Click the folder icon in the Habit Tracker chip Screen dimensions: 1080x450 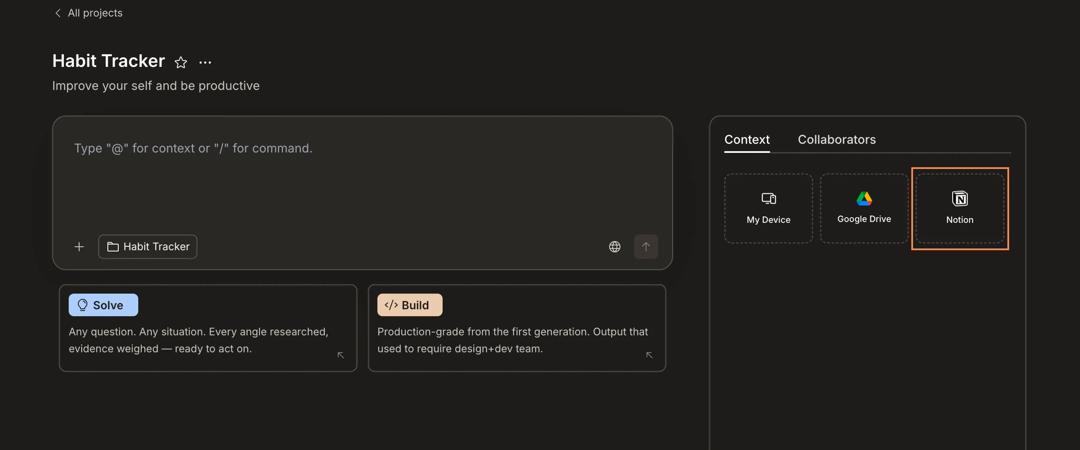pos(113,246)
